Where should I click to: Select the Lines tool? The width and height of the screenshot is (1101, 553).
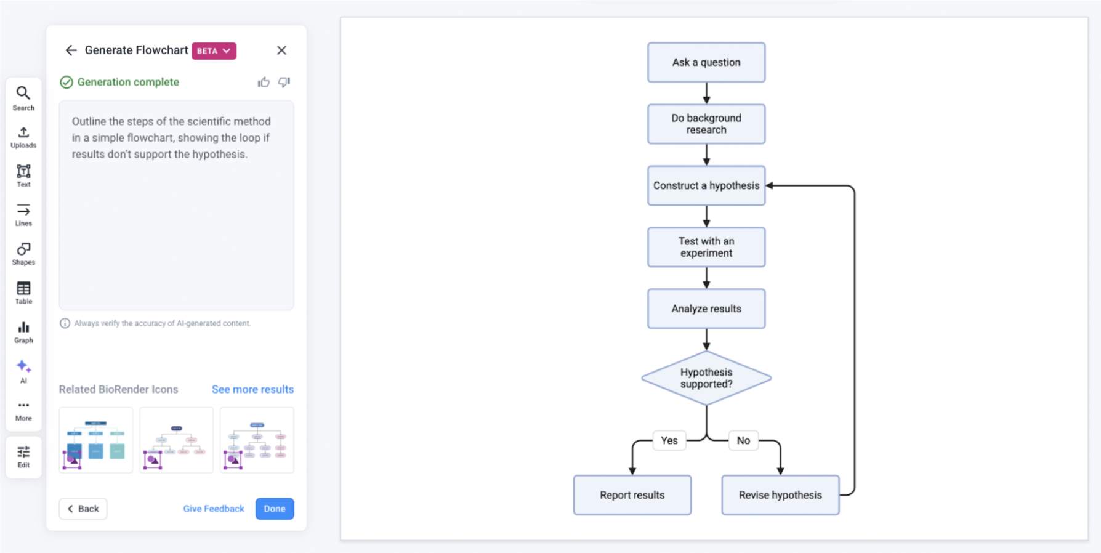click(23, 214)
